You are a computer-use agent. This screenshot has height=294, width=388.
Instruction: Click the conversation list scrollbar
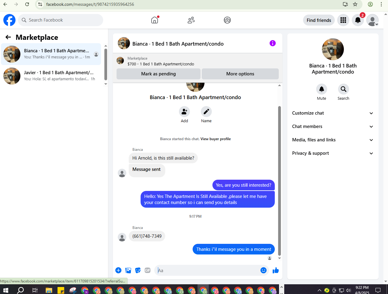click(106, 64)
